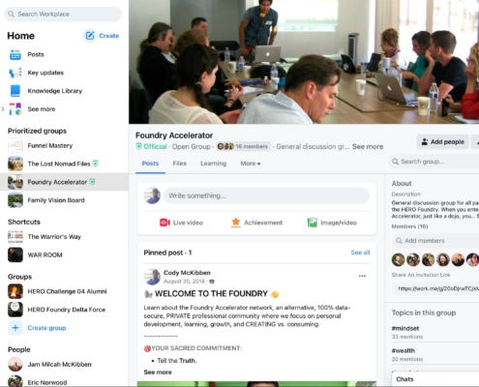479x387 pixels.
Task: Expand the See more sidebar chevron
Action: 3,109
